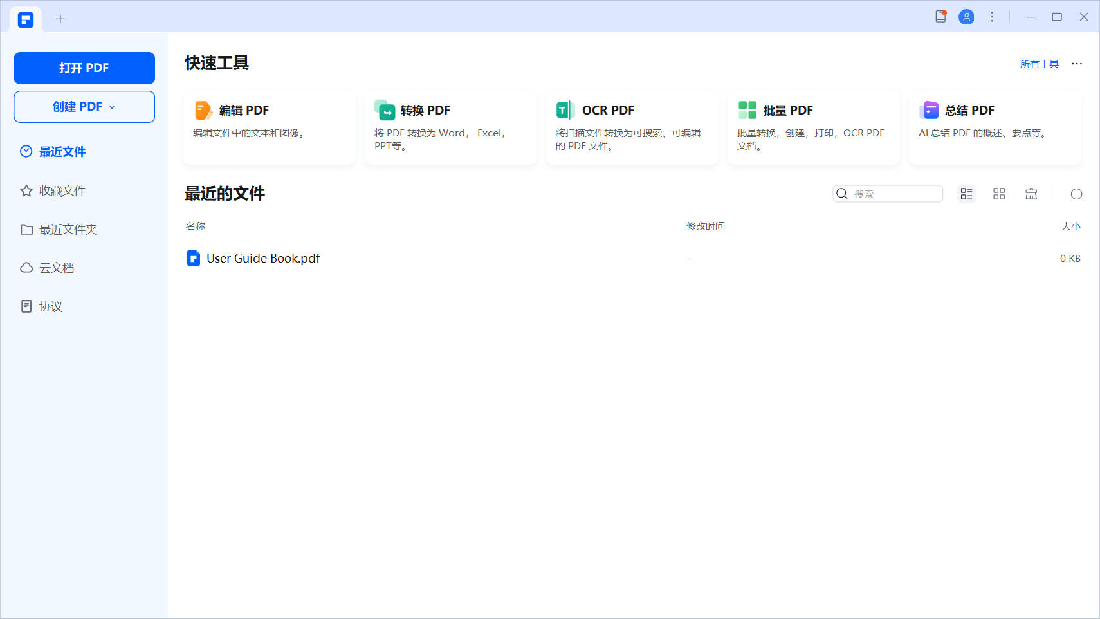Click the 批量 PDF tool icon
The height and width of the screenshot is (619, 1100).
tap(747, 111)
